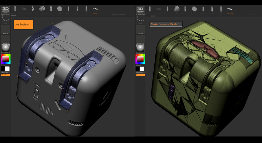This screenshot has width=262, height=143.
Task: Click the Gradient label in the Live Boolean view
Action: point(4,65)
